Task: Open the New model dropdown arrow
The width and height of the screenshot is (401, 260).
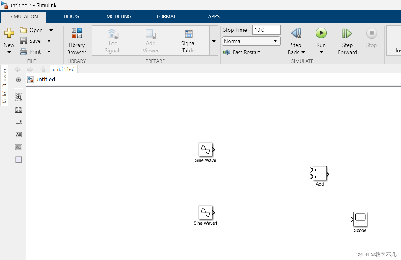Action: click(x=9, y=52)
